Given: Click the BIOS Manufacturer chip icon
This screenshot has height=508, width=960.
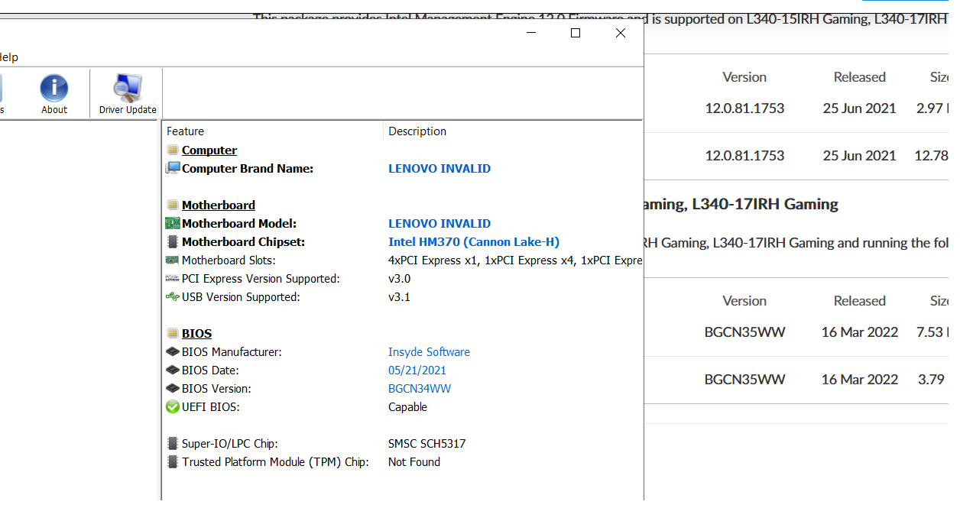Looking at the screenshot, I should (173, 351).
